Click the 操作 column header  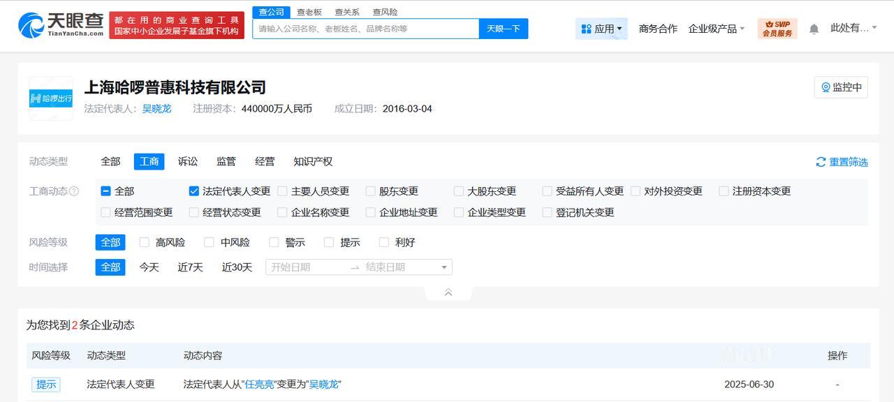(x=837, y=355)
